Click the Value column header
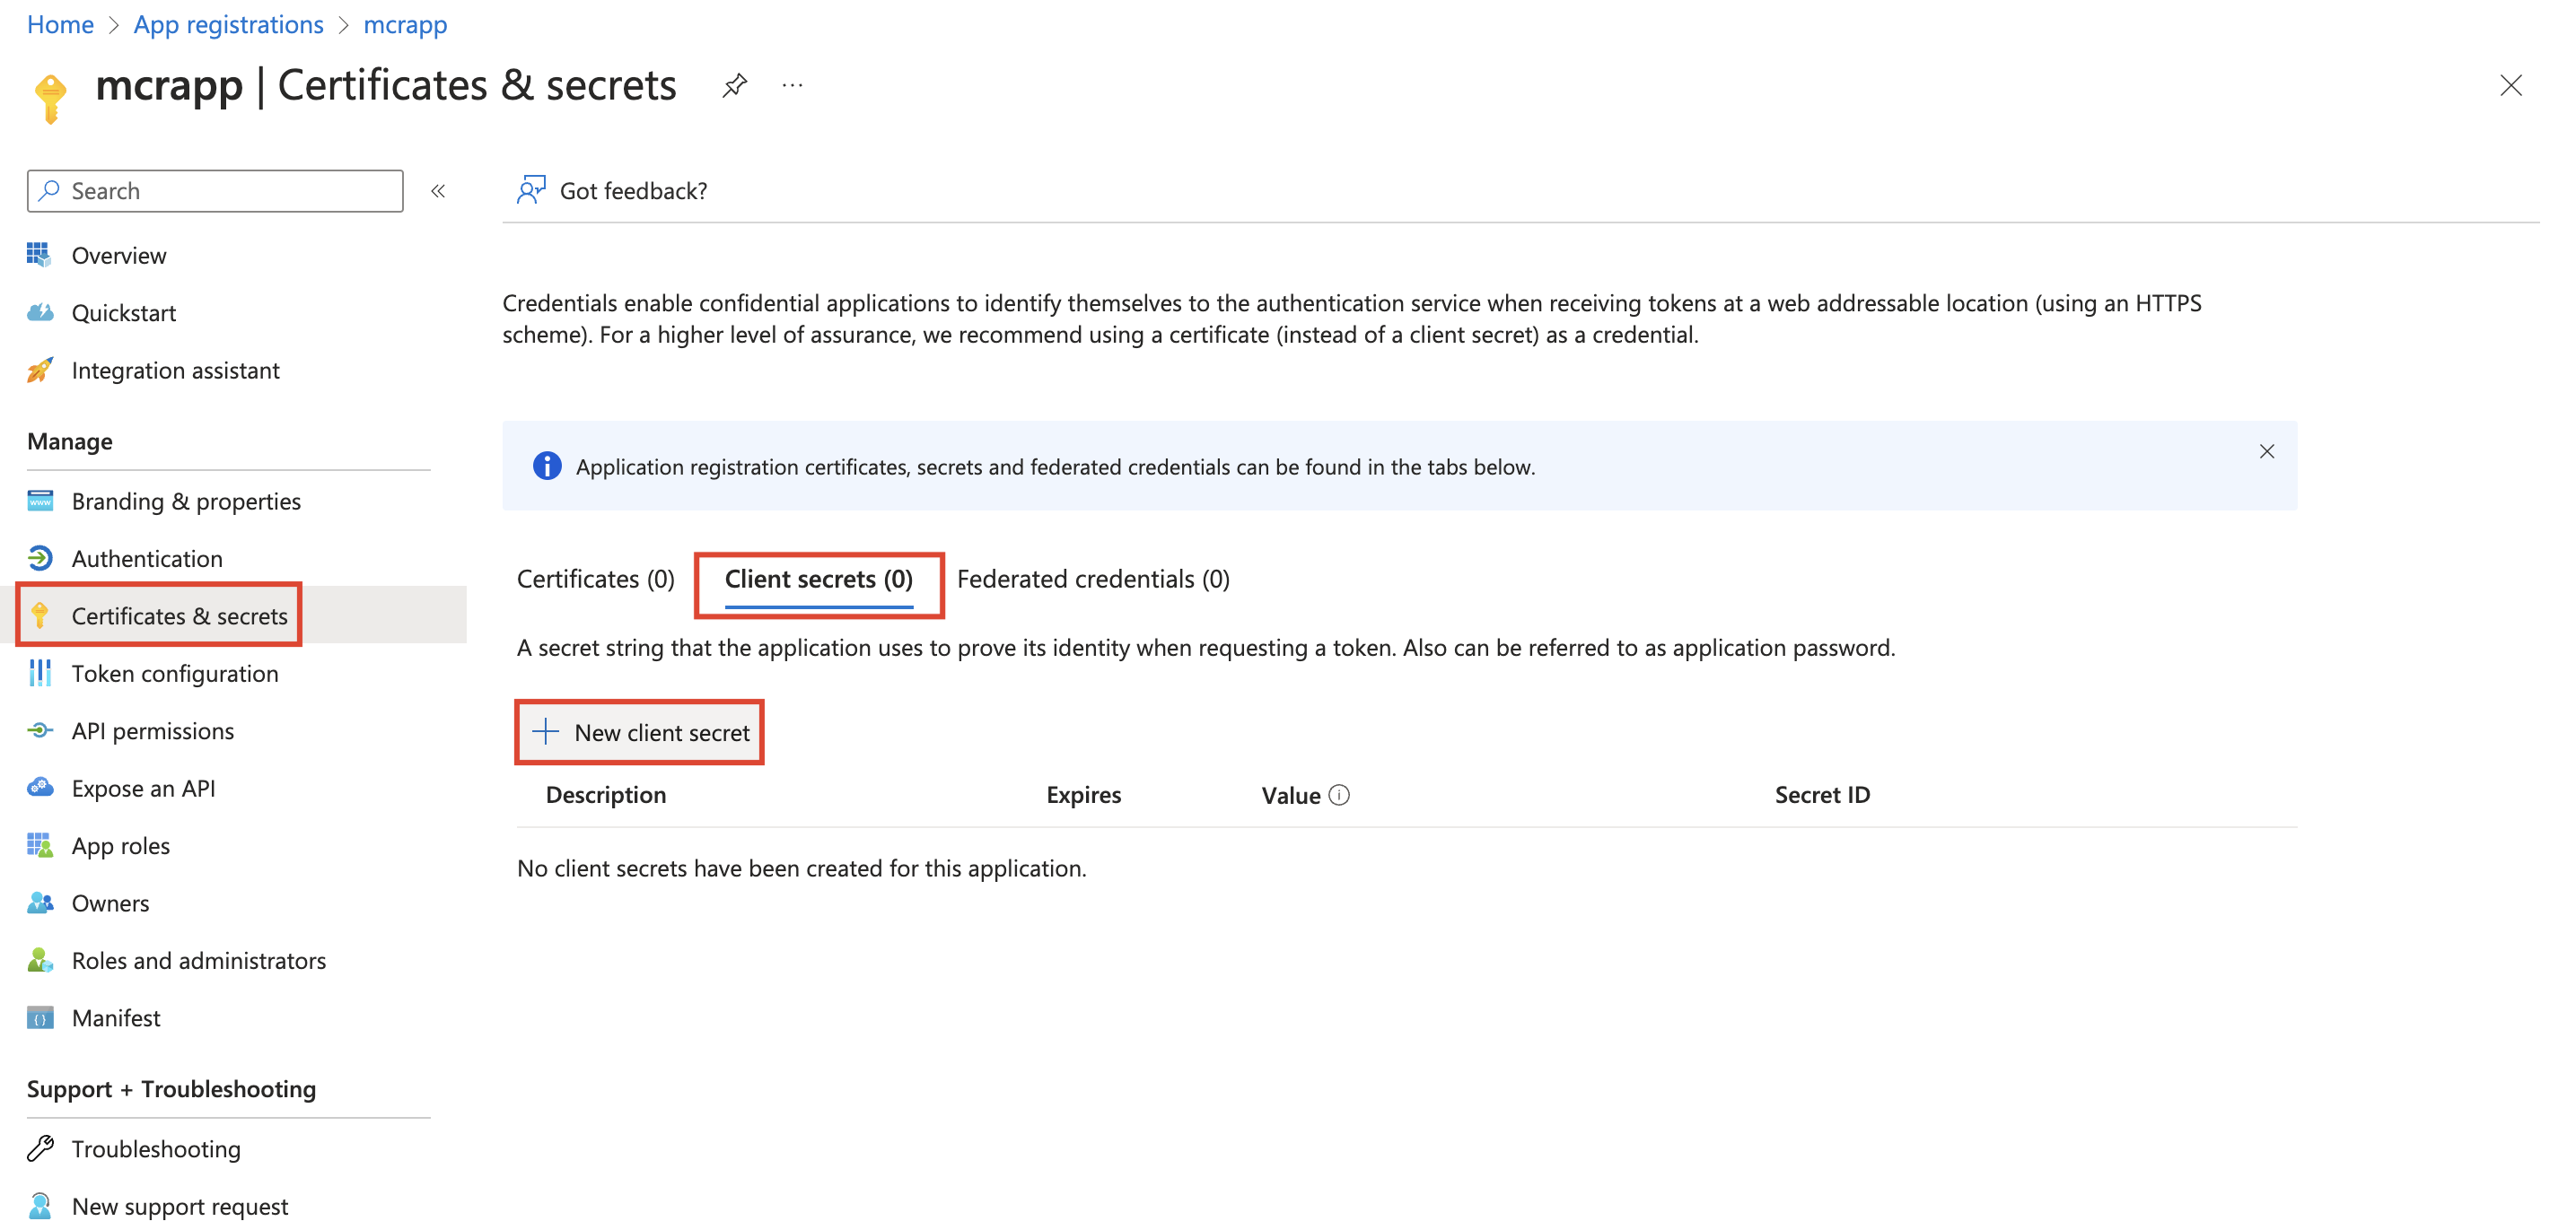 click(1291, 796)
